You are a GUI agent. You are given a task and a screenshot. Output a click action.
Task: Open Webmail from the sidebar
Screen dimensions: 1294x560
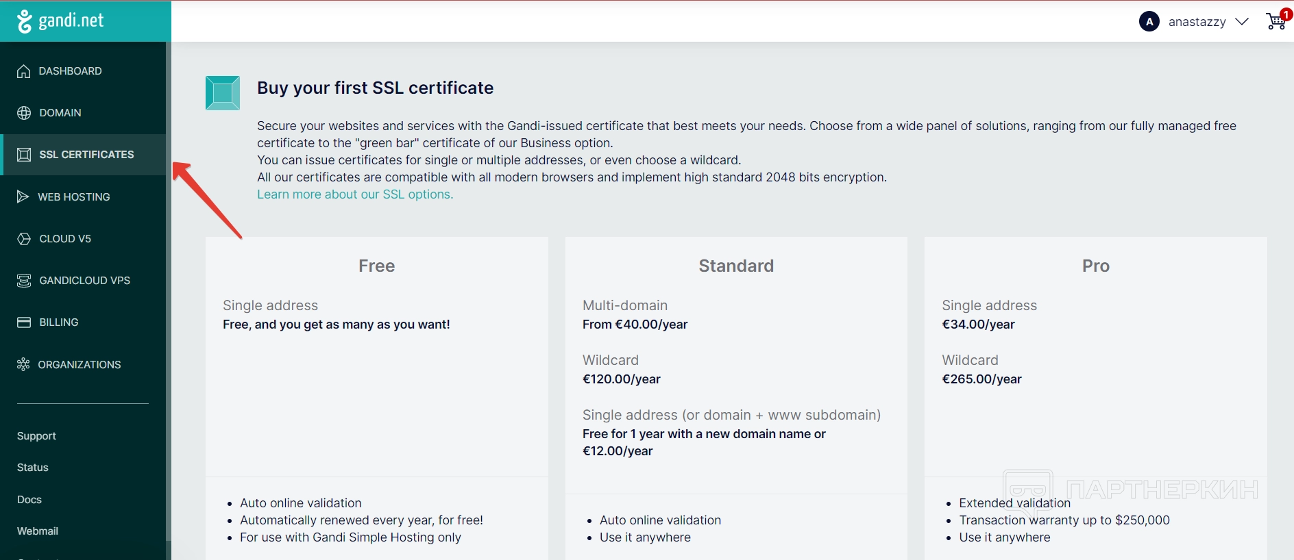[x=38, y=531]
